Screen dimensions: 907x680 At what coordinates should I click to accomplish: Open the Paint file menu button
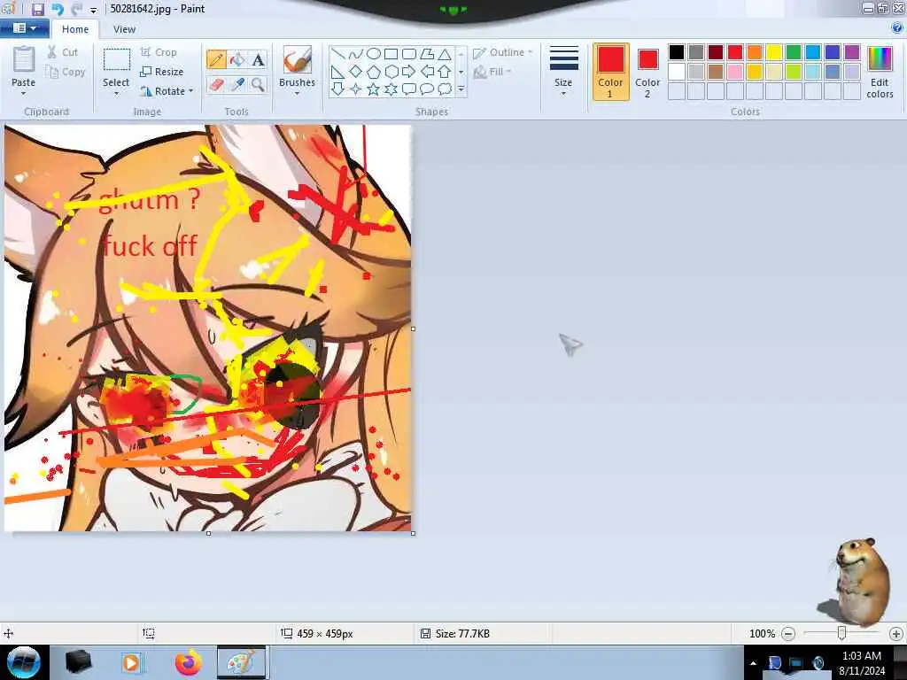pyautogui.click(x=24, y=27)
